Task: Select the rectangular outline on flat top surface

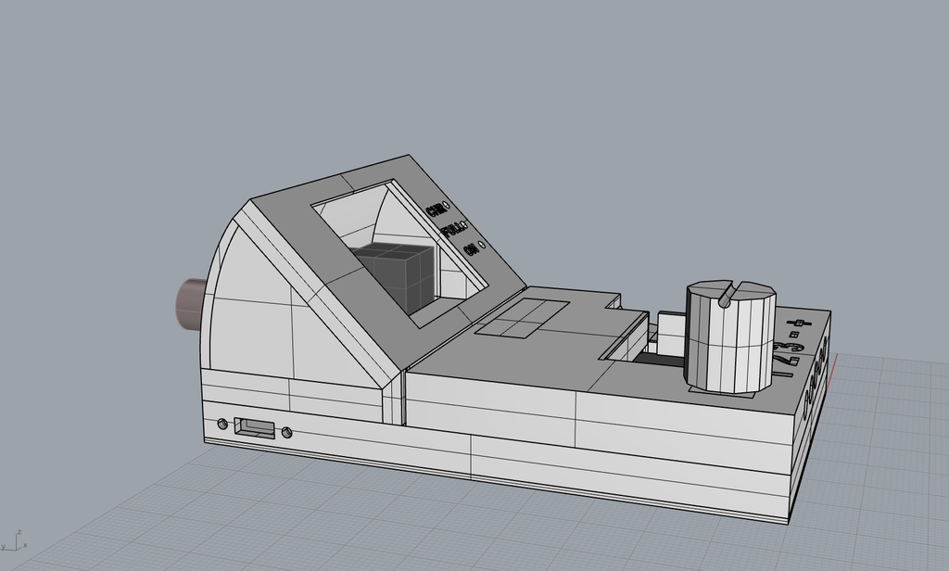Action: 522,318
